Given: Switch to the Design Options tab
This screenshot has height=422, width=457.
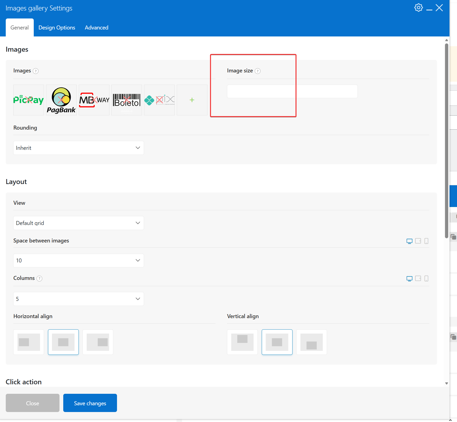Looking at the screenshot, I should tap(57, 28).
